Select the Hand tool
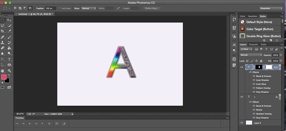 [x=3, y=71]
